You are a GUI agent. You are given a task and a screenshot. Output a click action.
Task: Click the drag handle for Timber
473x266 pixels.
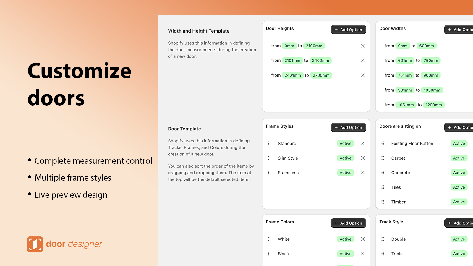pyautogui.click(x=383, y=202)
